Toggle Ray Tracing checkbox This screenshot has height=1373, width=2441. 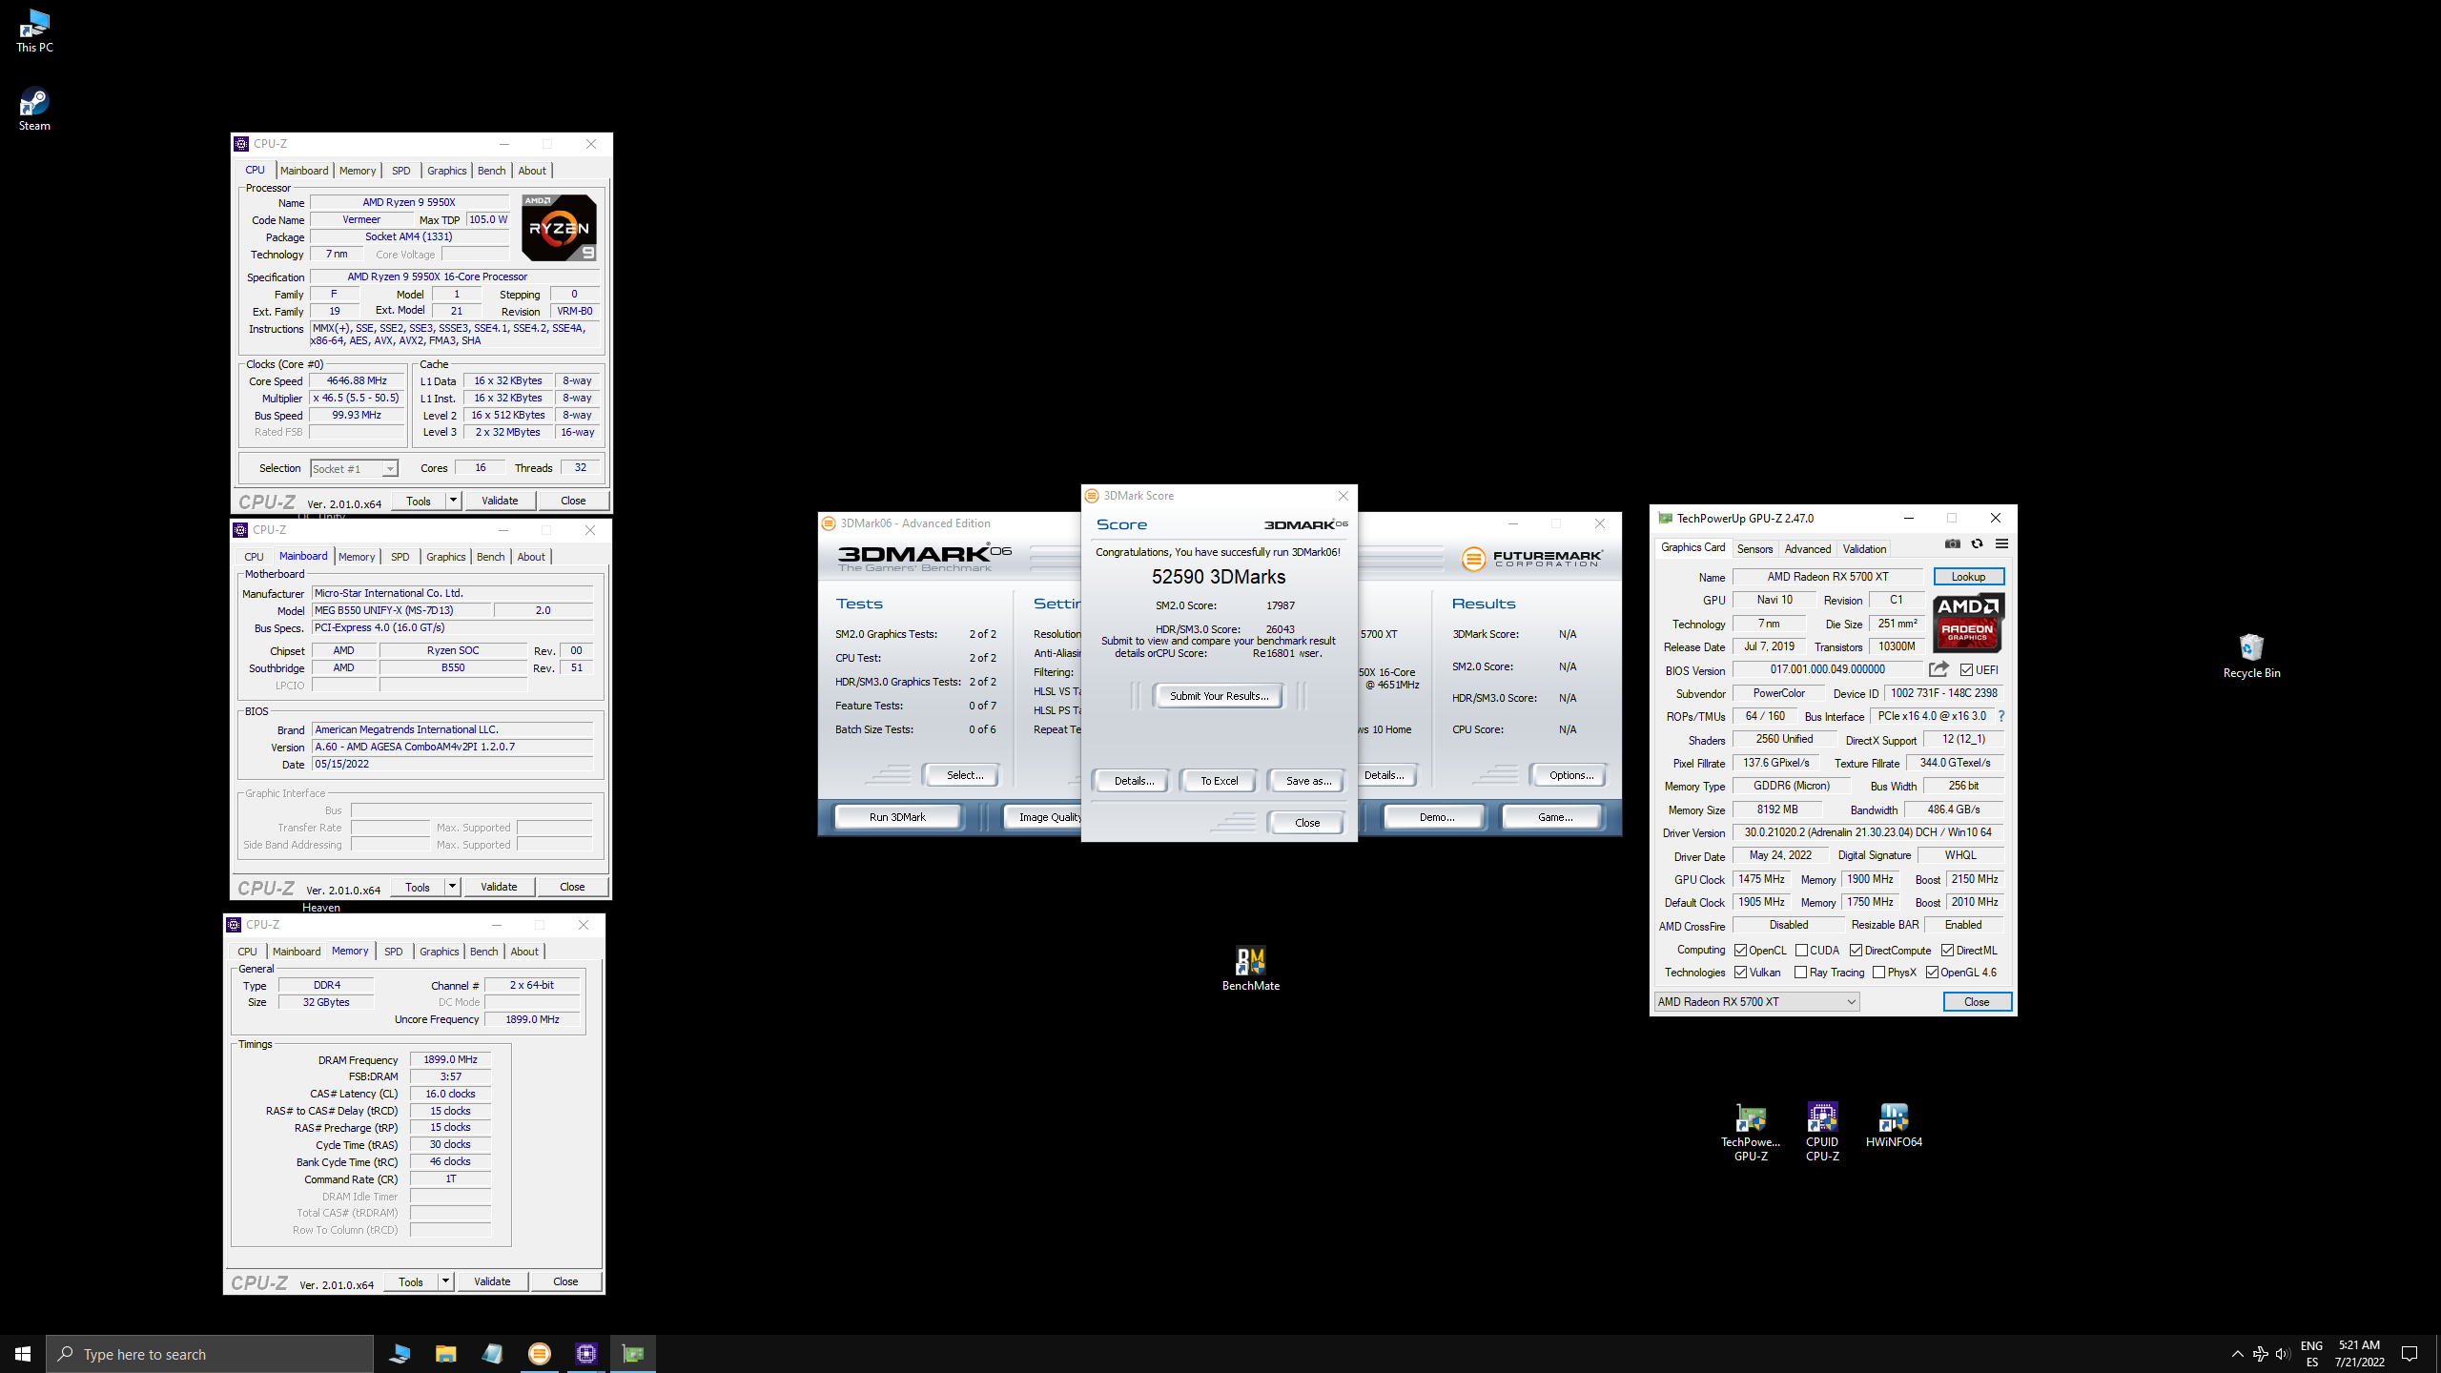click(x=1801, y=973)
